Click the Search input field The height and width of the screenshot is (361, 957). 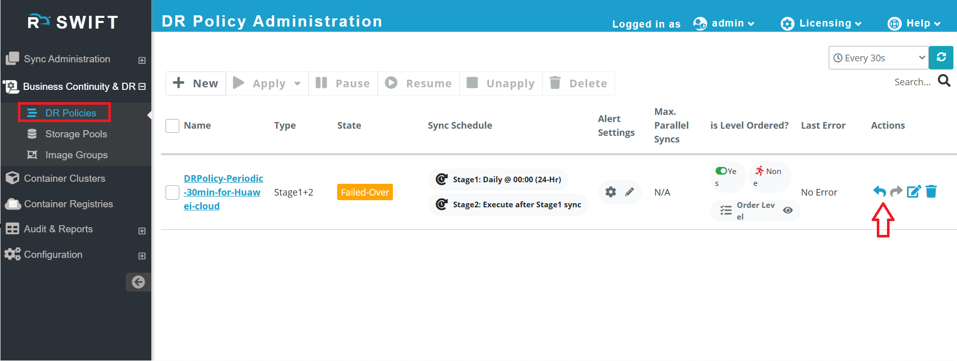913,82
